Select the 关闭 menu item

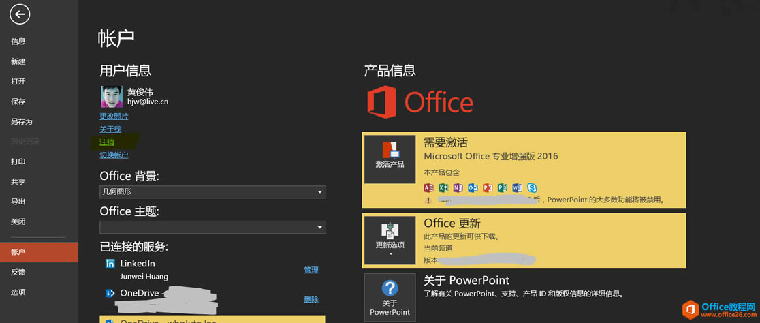coord(39,222)
